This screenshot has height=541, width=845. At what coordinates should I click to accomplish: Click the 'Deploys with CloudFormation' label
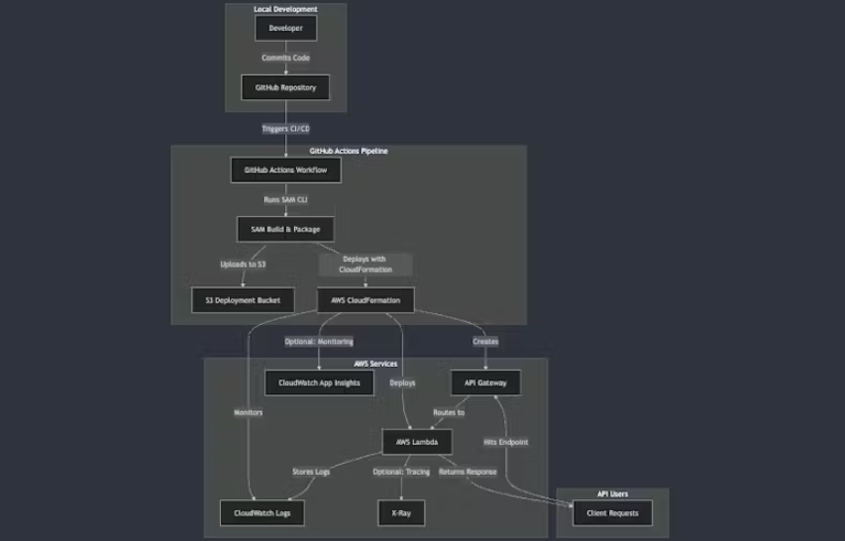click(365, 264)
